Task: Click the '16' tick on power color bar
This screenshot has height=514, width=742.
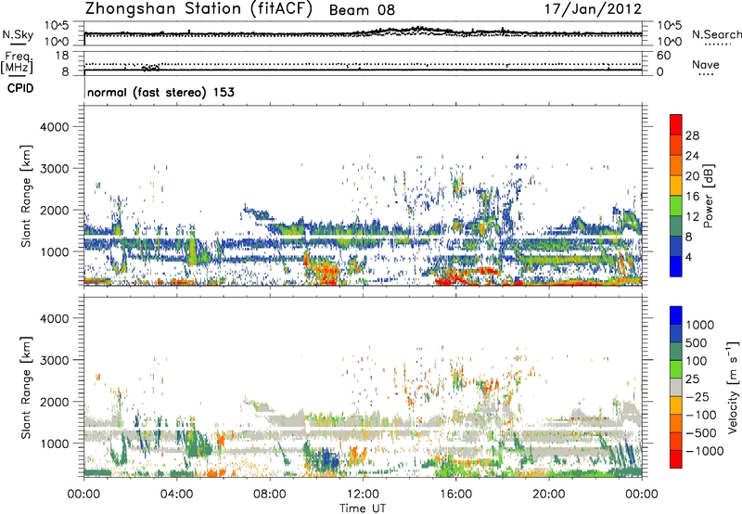Action: (692, 197)
